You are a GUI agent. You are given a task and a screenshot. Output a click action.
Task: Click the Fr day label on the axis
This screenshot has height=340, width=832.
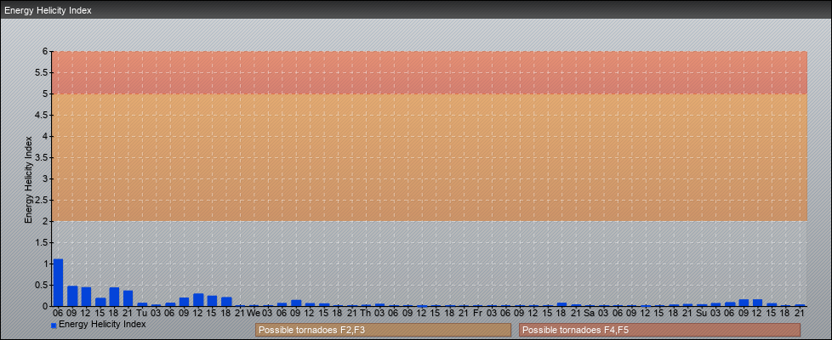pos(477,313)
